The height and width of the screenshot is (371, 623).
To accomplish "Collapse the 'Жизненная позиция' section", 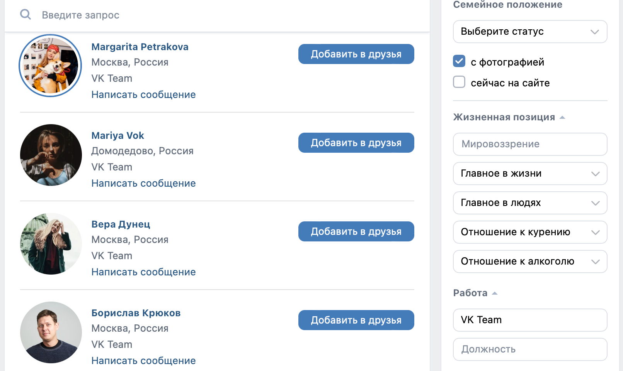I will pos(509,117).
